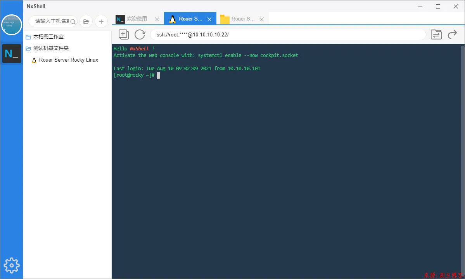The image size is (465, 279).
Task: Click the ssh address bar
Action: tap(288, 34)
